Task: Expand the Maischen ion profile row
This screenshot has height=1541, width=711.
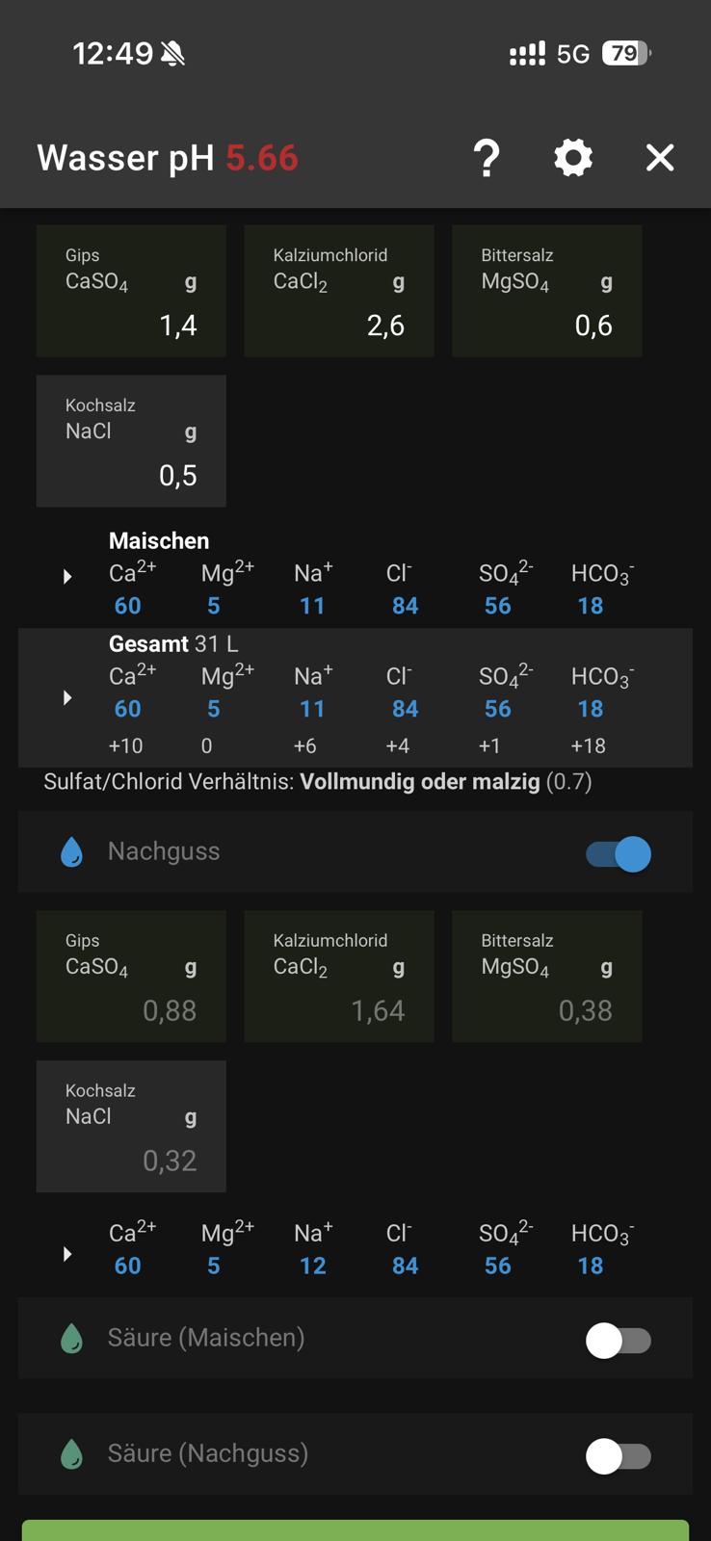Action: pyautogui.click(x=67, y=577)
